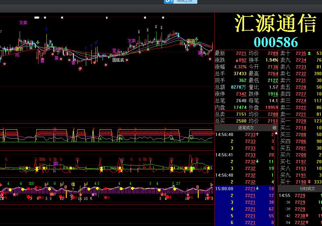
Task: Select the 今开 price 2136
Action: click(273, 67)
